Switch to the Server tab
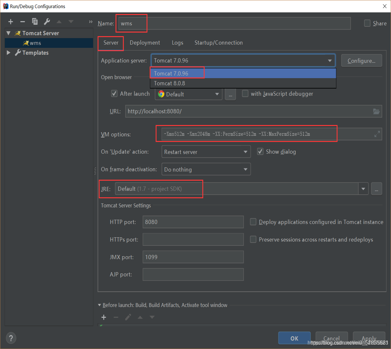The image size is (391, 349). point(111,43)
